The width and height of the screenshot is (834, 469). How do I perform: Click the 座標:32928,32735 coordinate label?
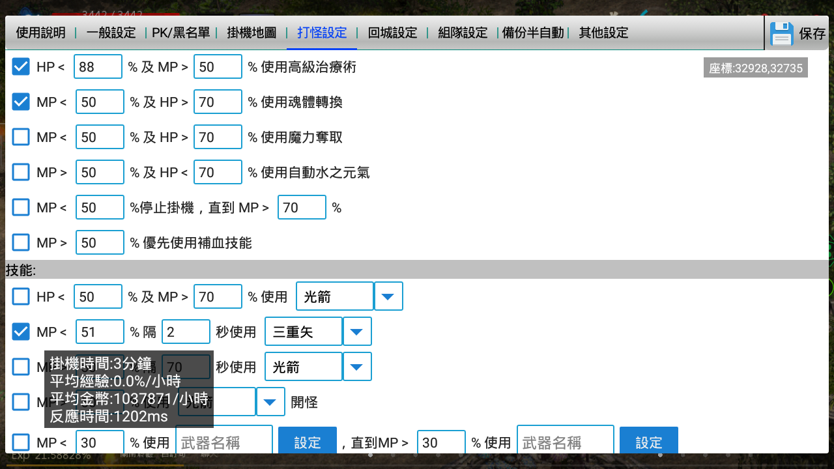756,68
